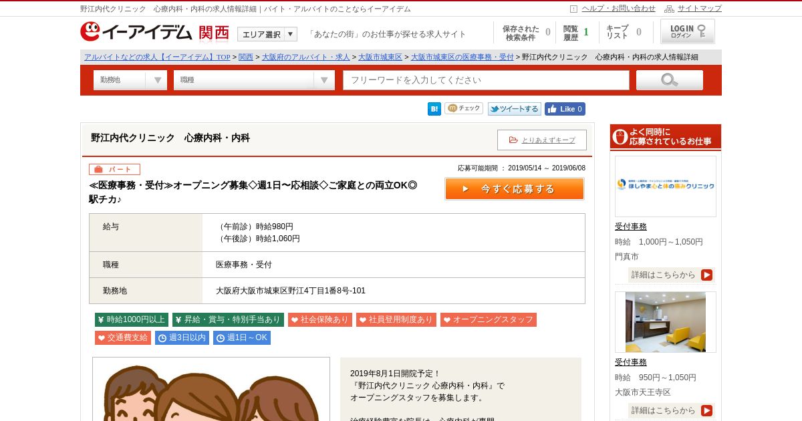Click the ツイートする Twitter button
This screenshot has width=802, height=421.
click(514, 109)
